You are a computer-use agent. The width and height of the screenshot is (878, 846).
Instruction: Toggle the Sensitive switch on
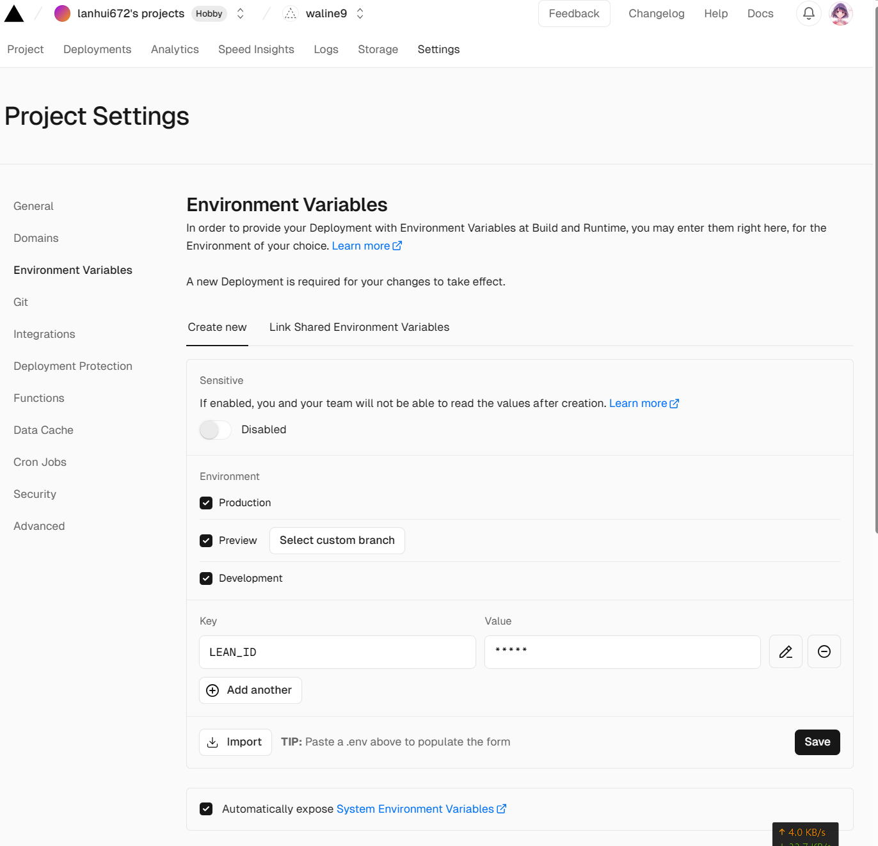(x=215, y=430)
